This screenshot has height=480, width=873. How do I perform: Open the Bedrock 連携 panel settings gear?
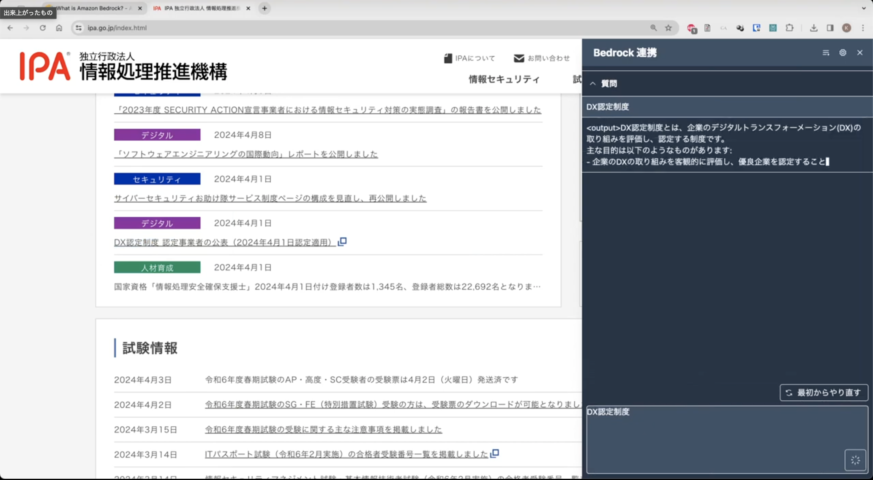[x=843, y=52]
